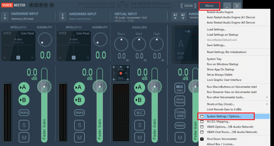Open hardware input 2 device dropdown
Viewport: 274px width, 146px height.
pyautogui.click(x=63, y=16)
